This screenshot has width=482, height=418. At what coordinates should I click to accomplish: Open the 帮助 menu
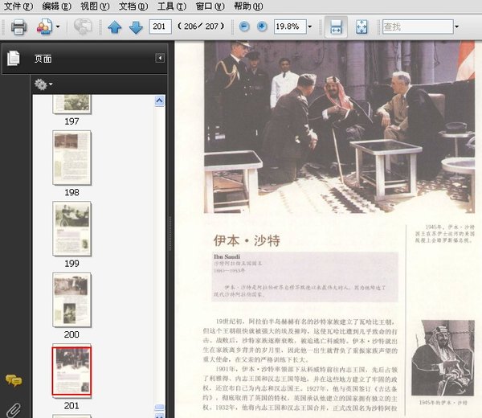(x=248, y=6)
